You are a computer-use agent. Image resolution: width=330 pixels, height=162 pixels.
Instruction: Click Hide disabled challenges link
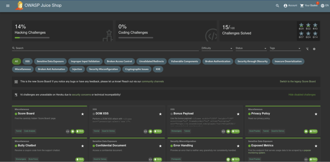pos(302,95)
